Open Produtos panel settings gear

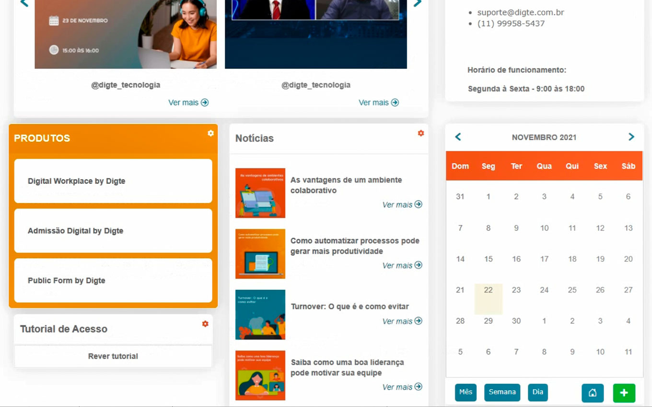(210, 133)
